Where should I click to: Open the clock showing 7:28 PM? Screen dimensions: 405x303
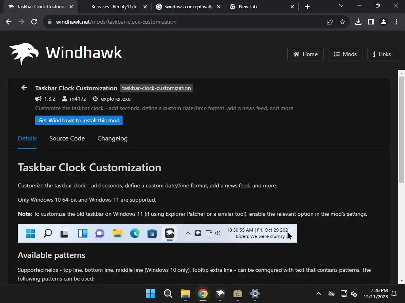pos(376,294)
